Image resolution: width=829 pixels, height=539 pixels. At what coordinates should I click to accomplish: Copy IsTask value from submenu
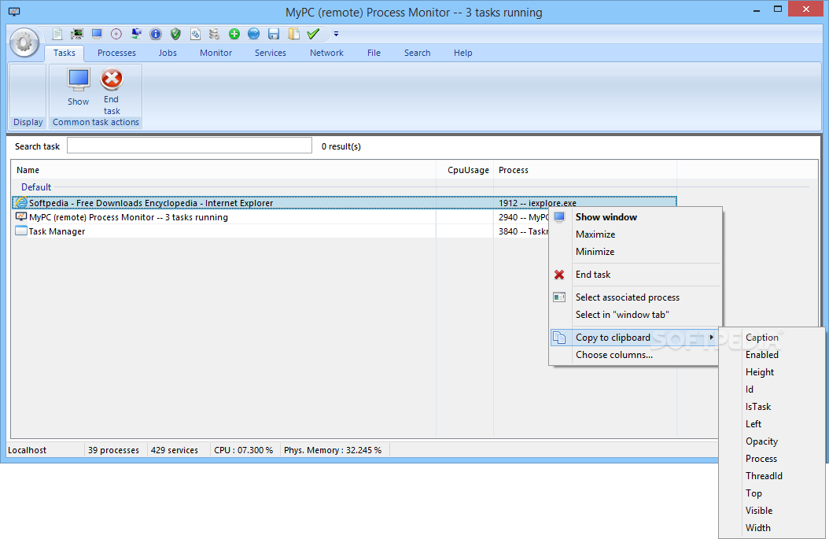[772, 407]
